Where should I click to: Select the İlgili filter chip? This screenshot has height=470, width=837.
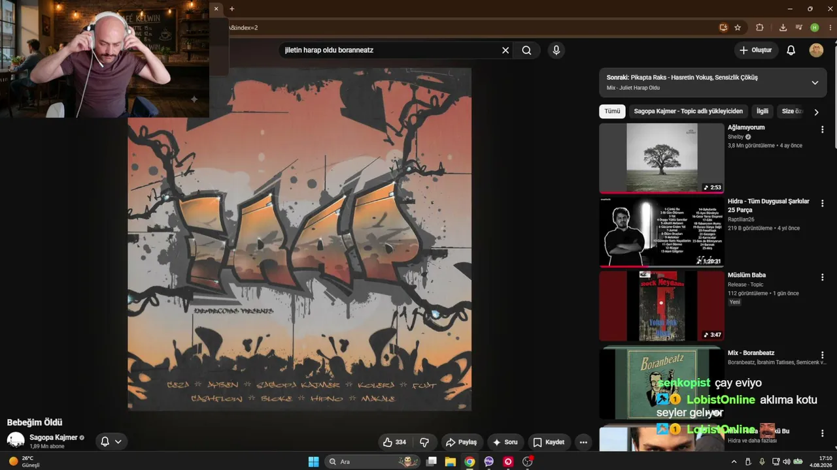(762, 111)
